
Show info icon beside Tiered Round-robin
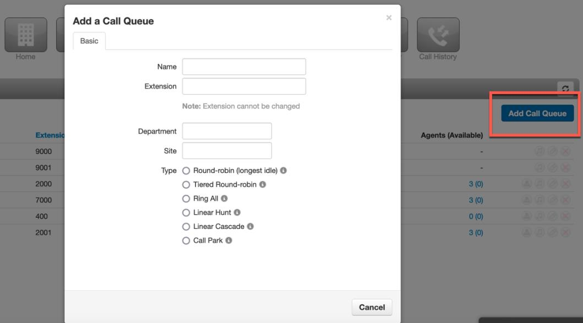click(263, 184)
